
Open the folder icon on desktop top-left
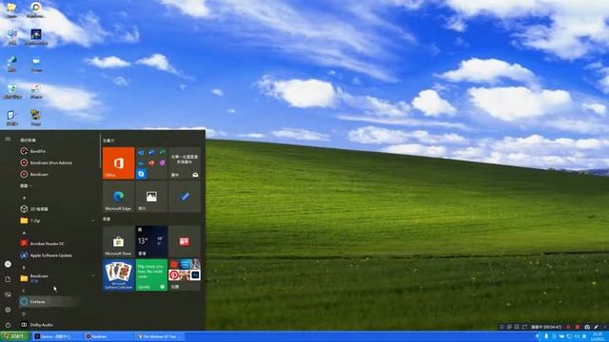(x=11, y=10)
